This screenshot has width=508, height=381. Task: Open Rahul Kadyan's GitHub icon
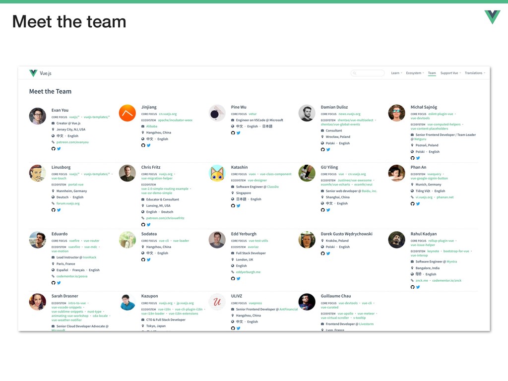point(412,287)
